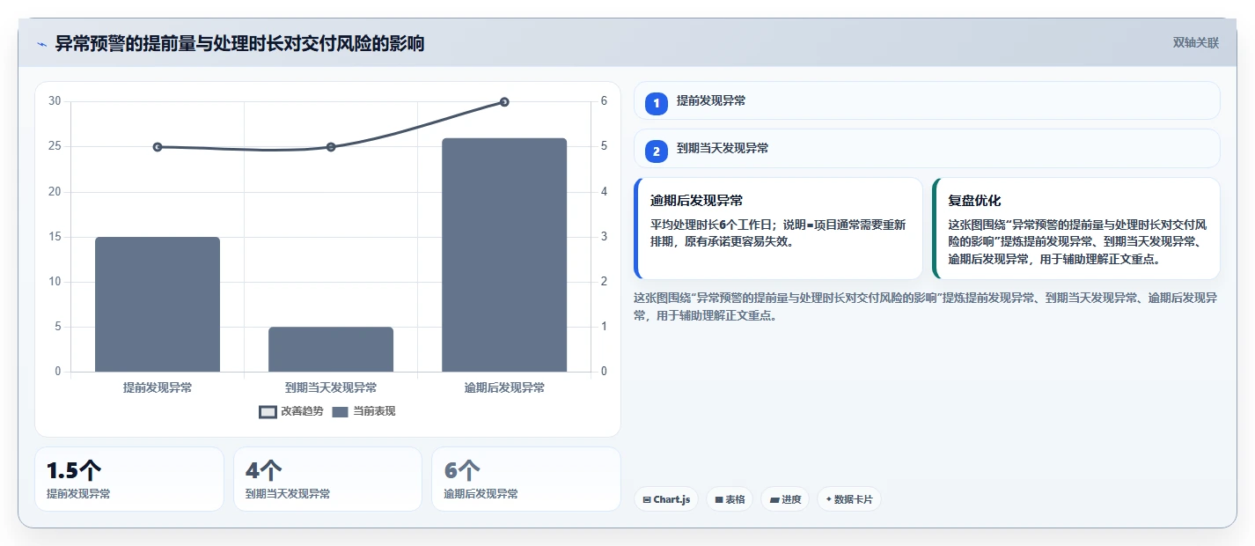Click the 逾期后发现异常 bar in the chart
The height and width of the screenshot is (546, 1255).
click(x=504, y=255)
